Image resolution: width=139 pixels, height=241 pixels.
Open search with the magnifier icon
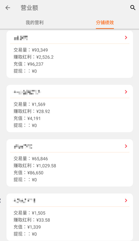click(x=133, y=8)
